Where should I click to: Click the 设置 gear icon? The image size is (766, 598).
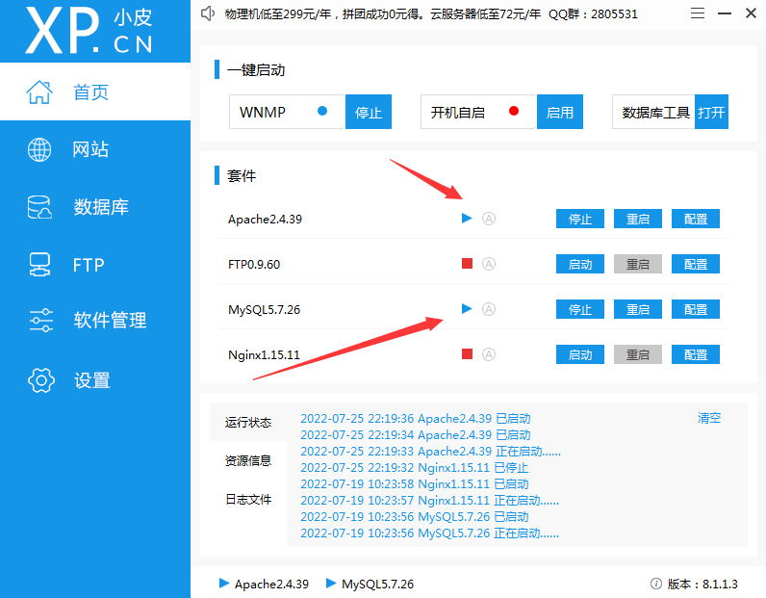coord(41,380)
